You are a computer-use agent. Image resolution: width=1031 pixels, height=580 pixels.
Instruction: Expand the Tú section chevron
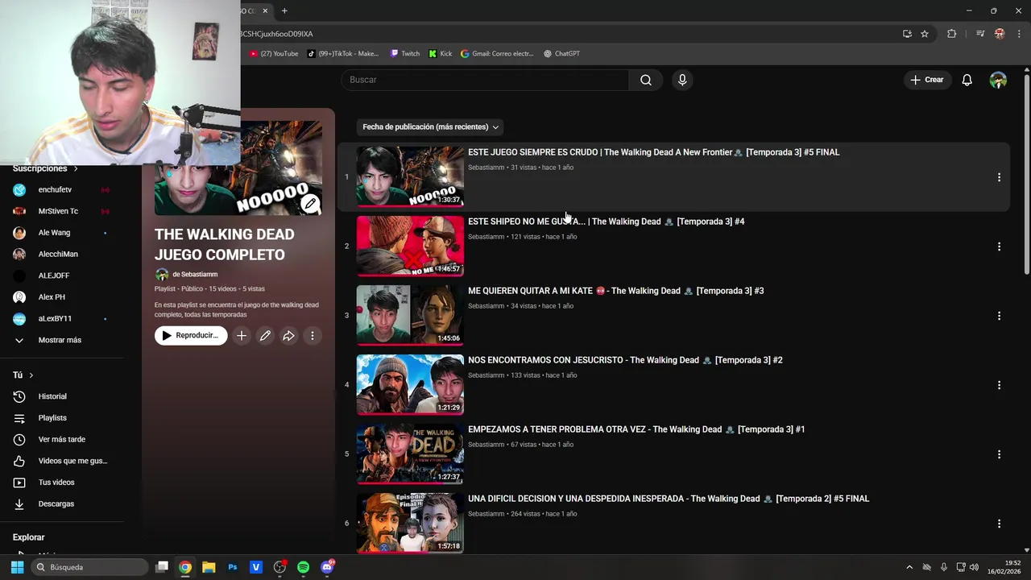click(31, 375)
